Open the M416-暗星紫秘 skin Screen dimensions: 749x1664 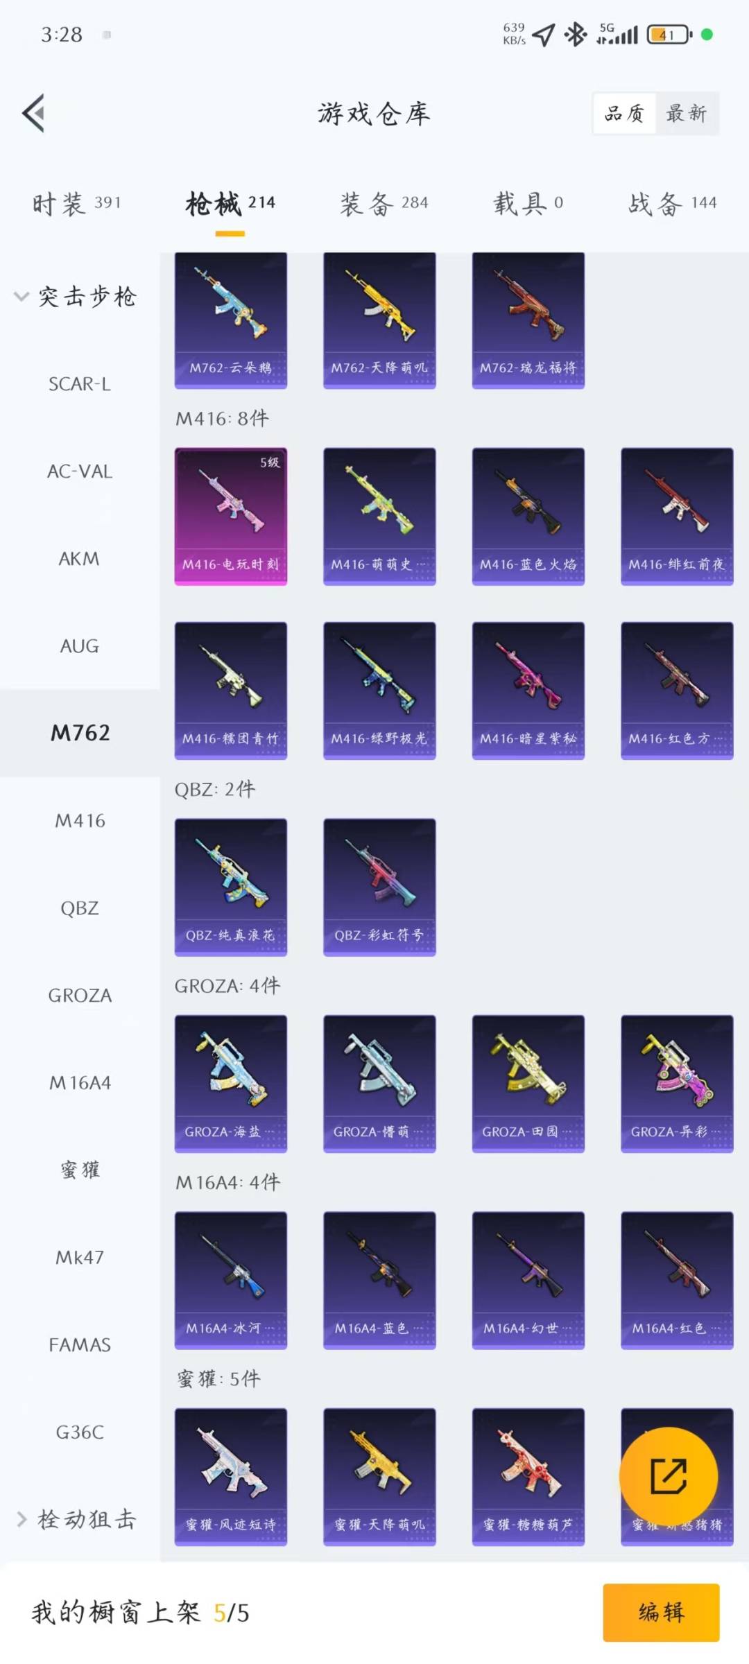[x=528, y=691]
